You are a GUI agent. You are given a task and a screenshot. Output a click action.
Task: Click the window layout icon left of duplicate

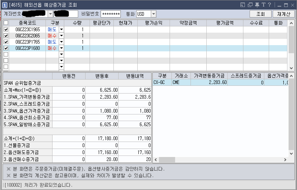pos(243,5)
